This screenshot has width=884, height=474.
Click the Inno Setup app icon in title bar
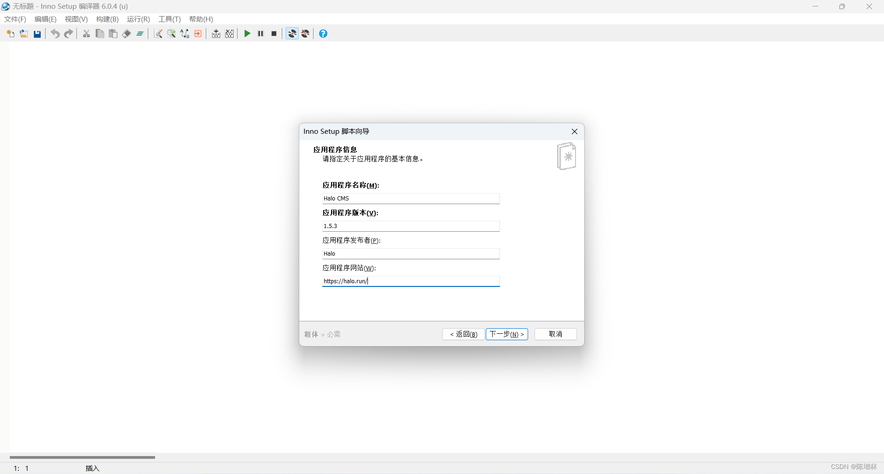click(6, 6)
